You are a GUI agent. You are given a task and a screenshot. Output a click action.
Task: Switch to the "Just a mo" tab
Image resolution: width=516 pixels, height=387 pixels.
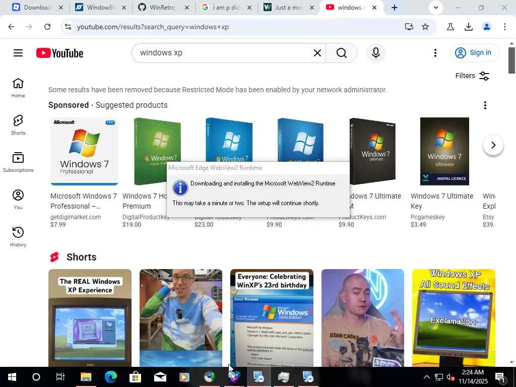click(288, 8)
